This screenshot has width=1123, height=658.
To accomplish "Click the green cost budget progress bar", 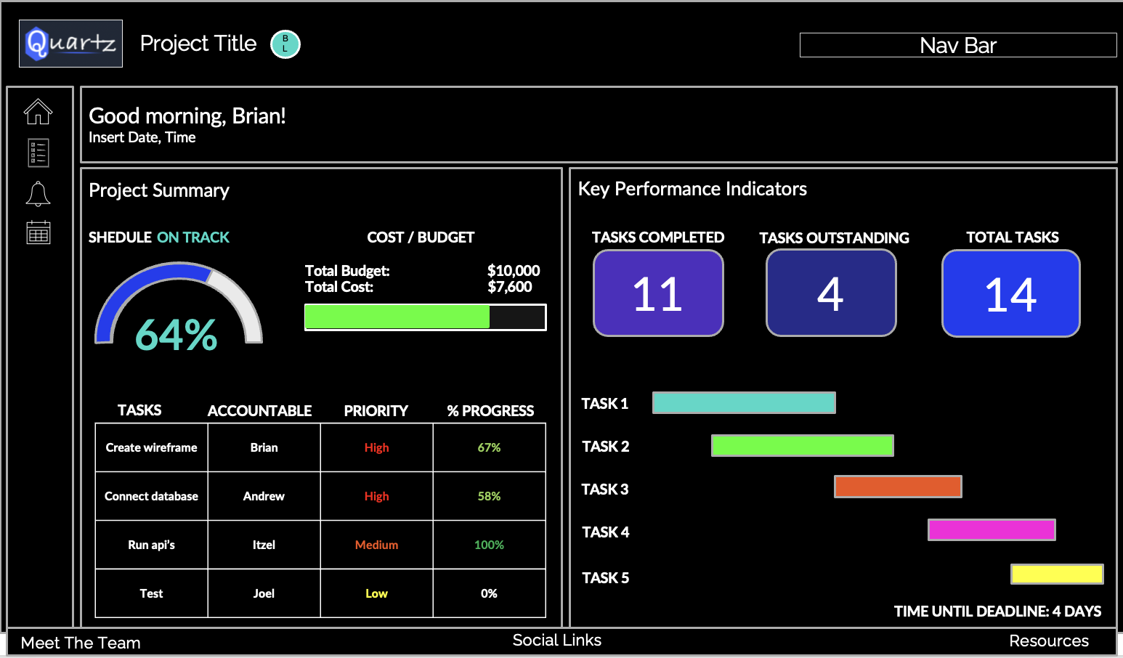I will coord(425,317).
